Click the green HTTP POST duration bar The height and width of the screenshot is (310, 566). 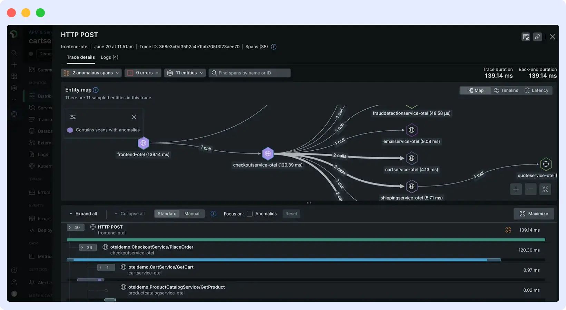[x=306, y=240]
